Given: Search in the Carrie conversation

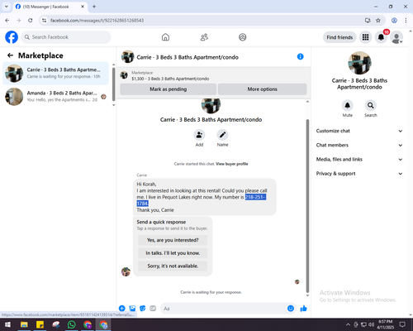Looking at the screenshot, I should coord(371,105).
